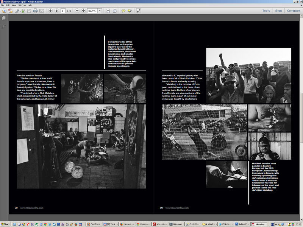
Task: Open the Comment pane
Action: [294, 10]
